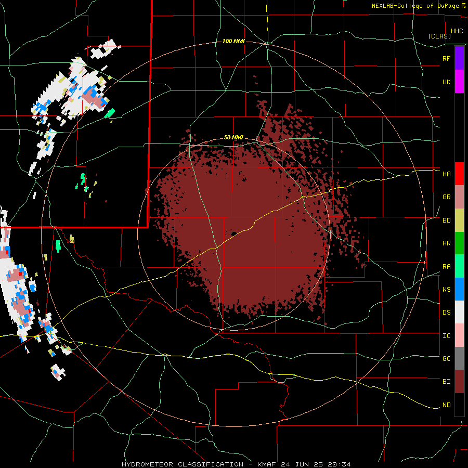
Task: Click the 'HR' legend label
Action: point(446,243)
